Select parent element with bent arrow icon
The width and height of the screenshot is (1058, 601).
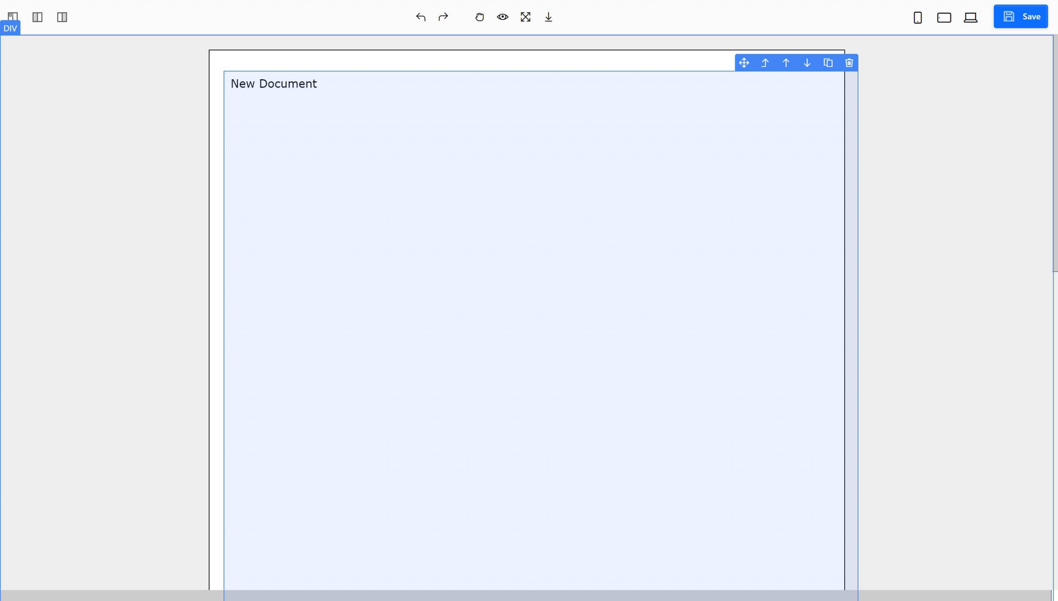765,63
